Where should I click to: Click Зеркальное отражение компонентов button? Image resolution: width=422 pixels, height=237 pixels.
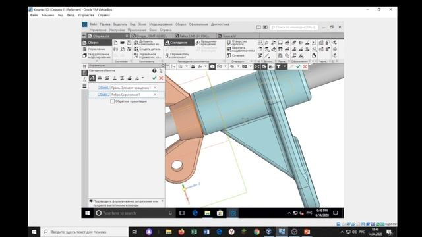(x=148, y=55)
